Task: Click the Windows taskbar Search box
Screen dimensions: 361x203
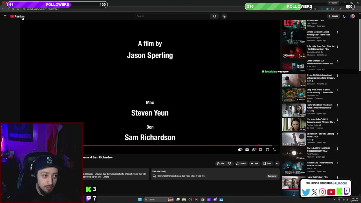Action: pos(159,200)
